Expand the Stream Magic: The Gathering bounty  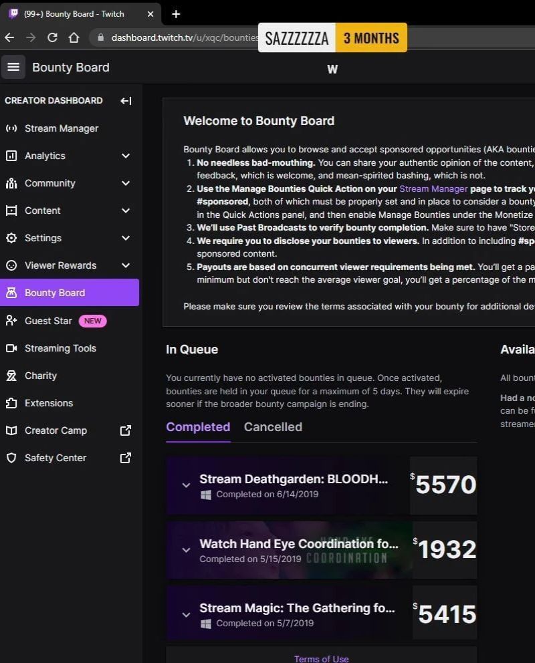tap(186, 614)
